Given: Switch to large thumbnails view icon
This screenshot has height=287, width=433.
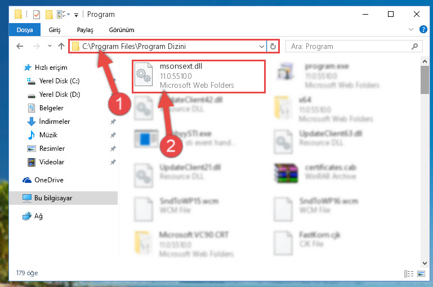Looking at the screenshot, I should (421, 273).
